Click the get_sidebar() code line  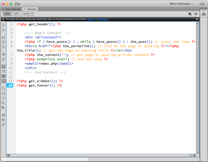[x=40, y=81]
